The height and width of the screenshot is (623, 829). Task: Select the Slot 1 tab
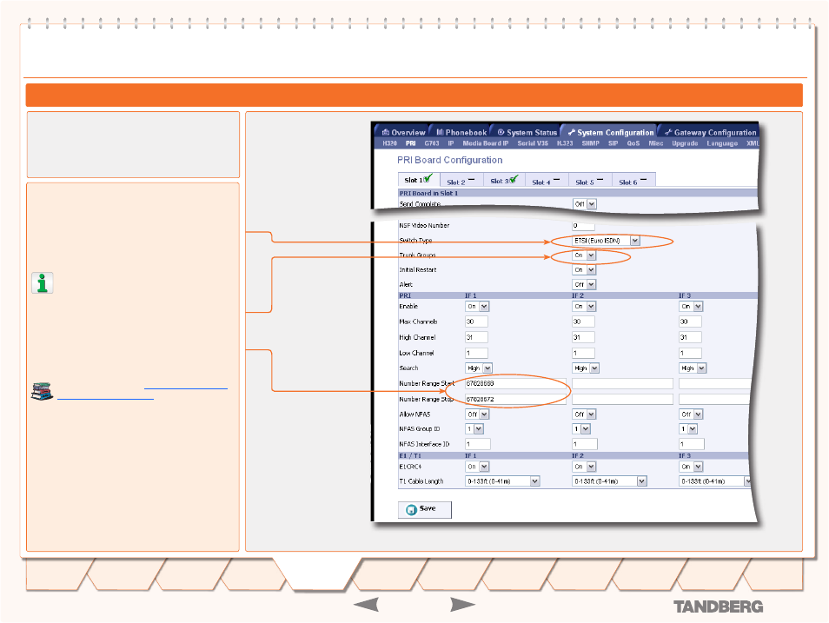pos(418,180)
